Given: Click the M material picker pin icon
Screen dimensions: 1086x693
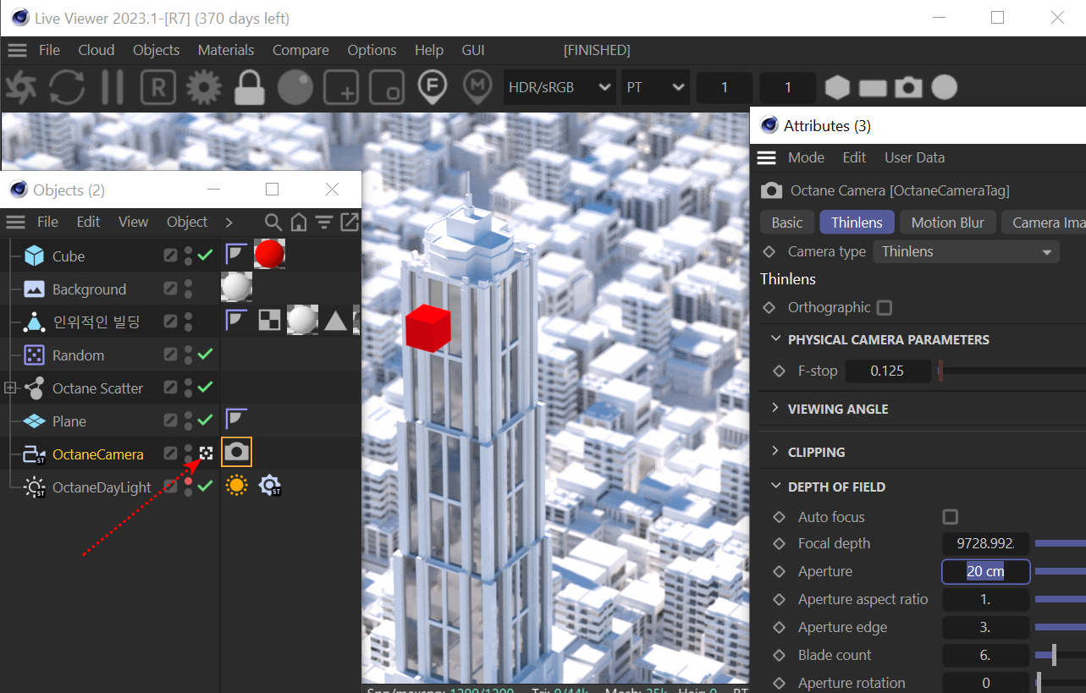Looking at the screenshot, I should (x=477, y=88).
